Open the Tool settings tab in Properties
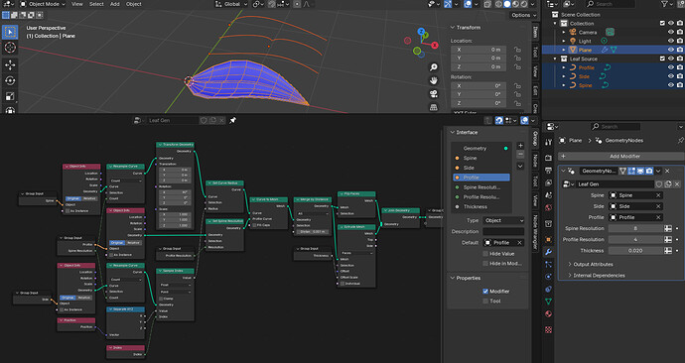 coord(548,142)
